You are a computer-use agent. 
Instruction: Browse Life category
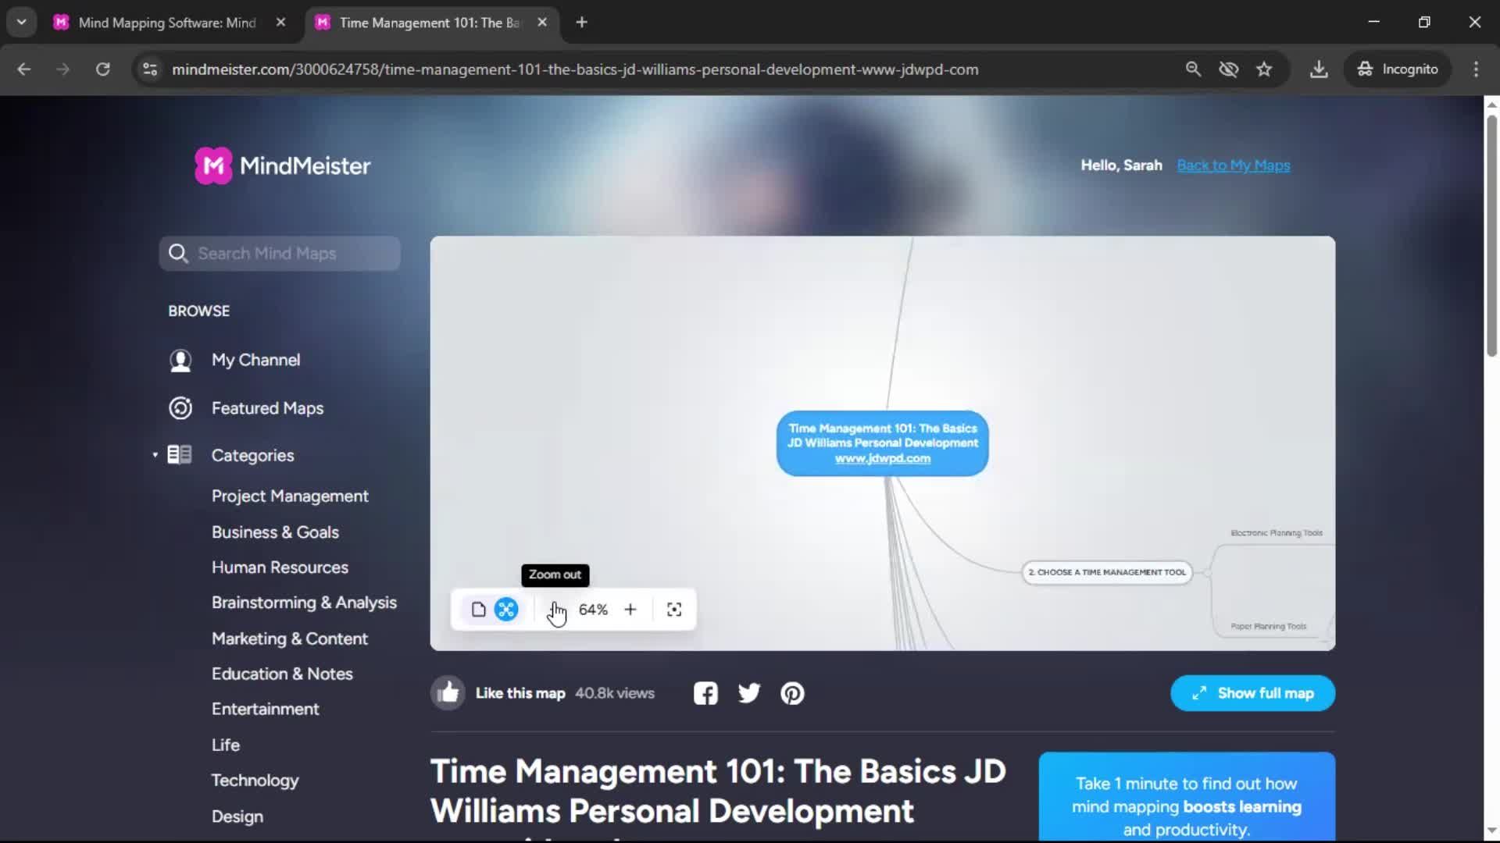click(x=225, y=745)
